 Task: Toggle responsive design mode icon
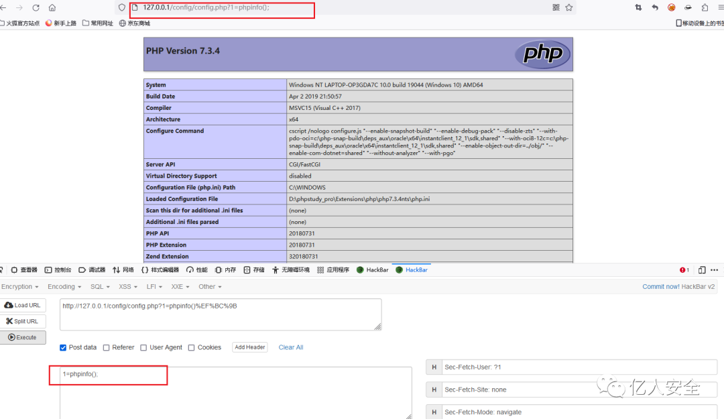[x=702, y=270]
